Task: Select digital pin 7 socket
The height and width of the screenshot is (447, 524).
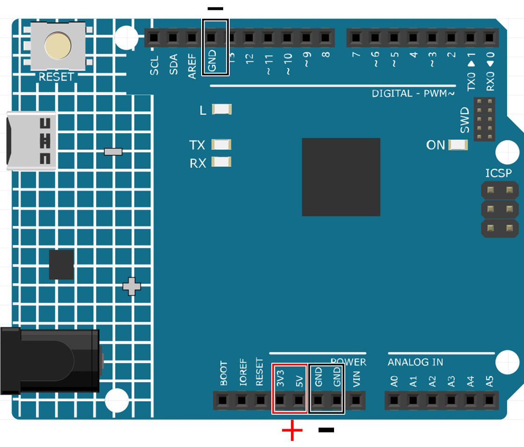Action: coord(356,37)
